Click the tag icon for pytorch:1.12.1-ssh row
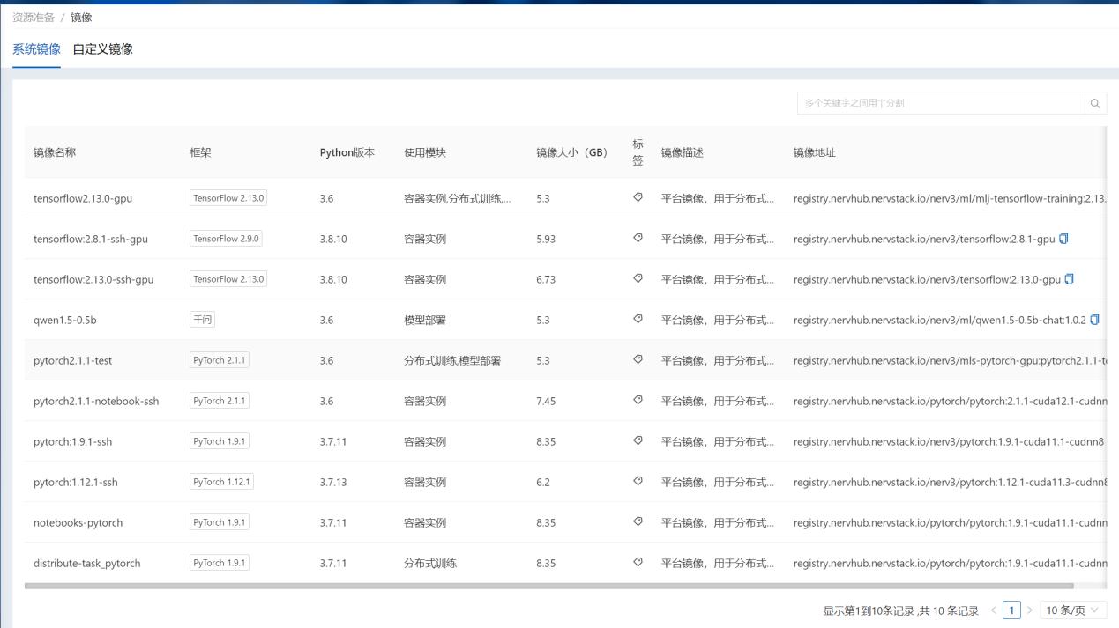The height and width of the screenshot is (628, 1119). point(638,482)
